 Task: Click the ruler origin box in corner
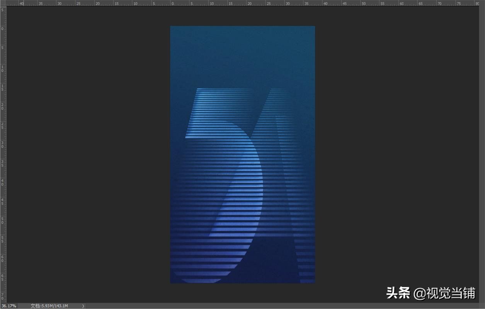pos(3,3)
